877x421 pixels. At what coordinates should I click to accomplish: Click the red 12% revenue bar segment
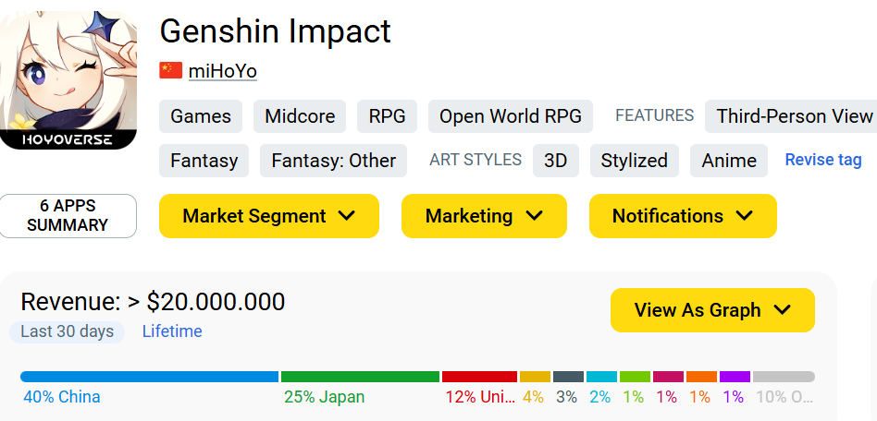(x=479, y=377)
